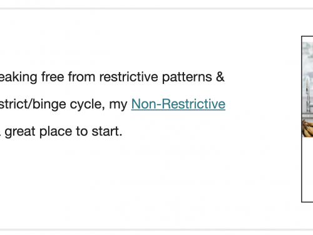Screen dimensions: 313x235
Task: Click the gray divider line above the paragraph
Action: point(156,9)
